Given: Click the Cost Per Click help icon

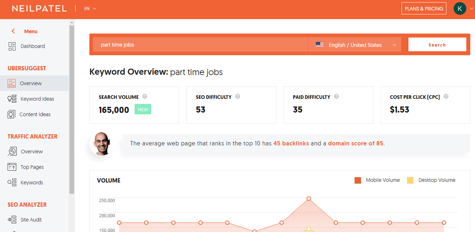Looking at the screenshot, I should click(x=446, y=97).
